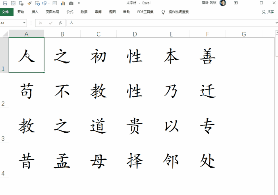Image resolution: width=278 pixels, height=195 pixels.
Task: Save the workbook with the floppy disk icon
Action: tap(5, 3)
